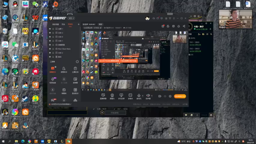Toggle visibility of the 文本 9 source
The width and height of the screenshot is (256, 144).
click(x=50, y=37)
